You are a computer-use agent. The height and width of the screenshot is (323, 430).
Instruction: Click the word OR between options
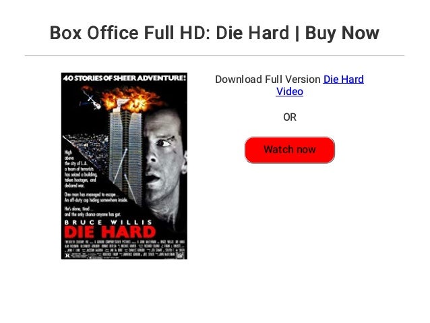(290, 117)
